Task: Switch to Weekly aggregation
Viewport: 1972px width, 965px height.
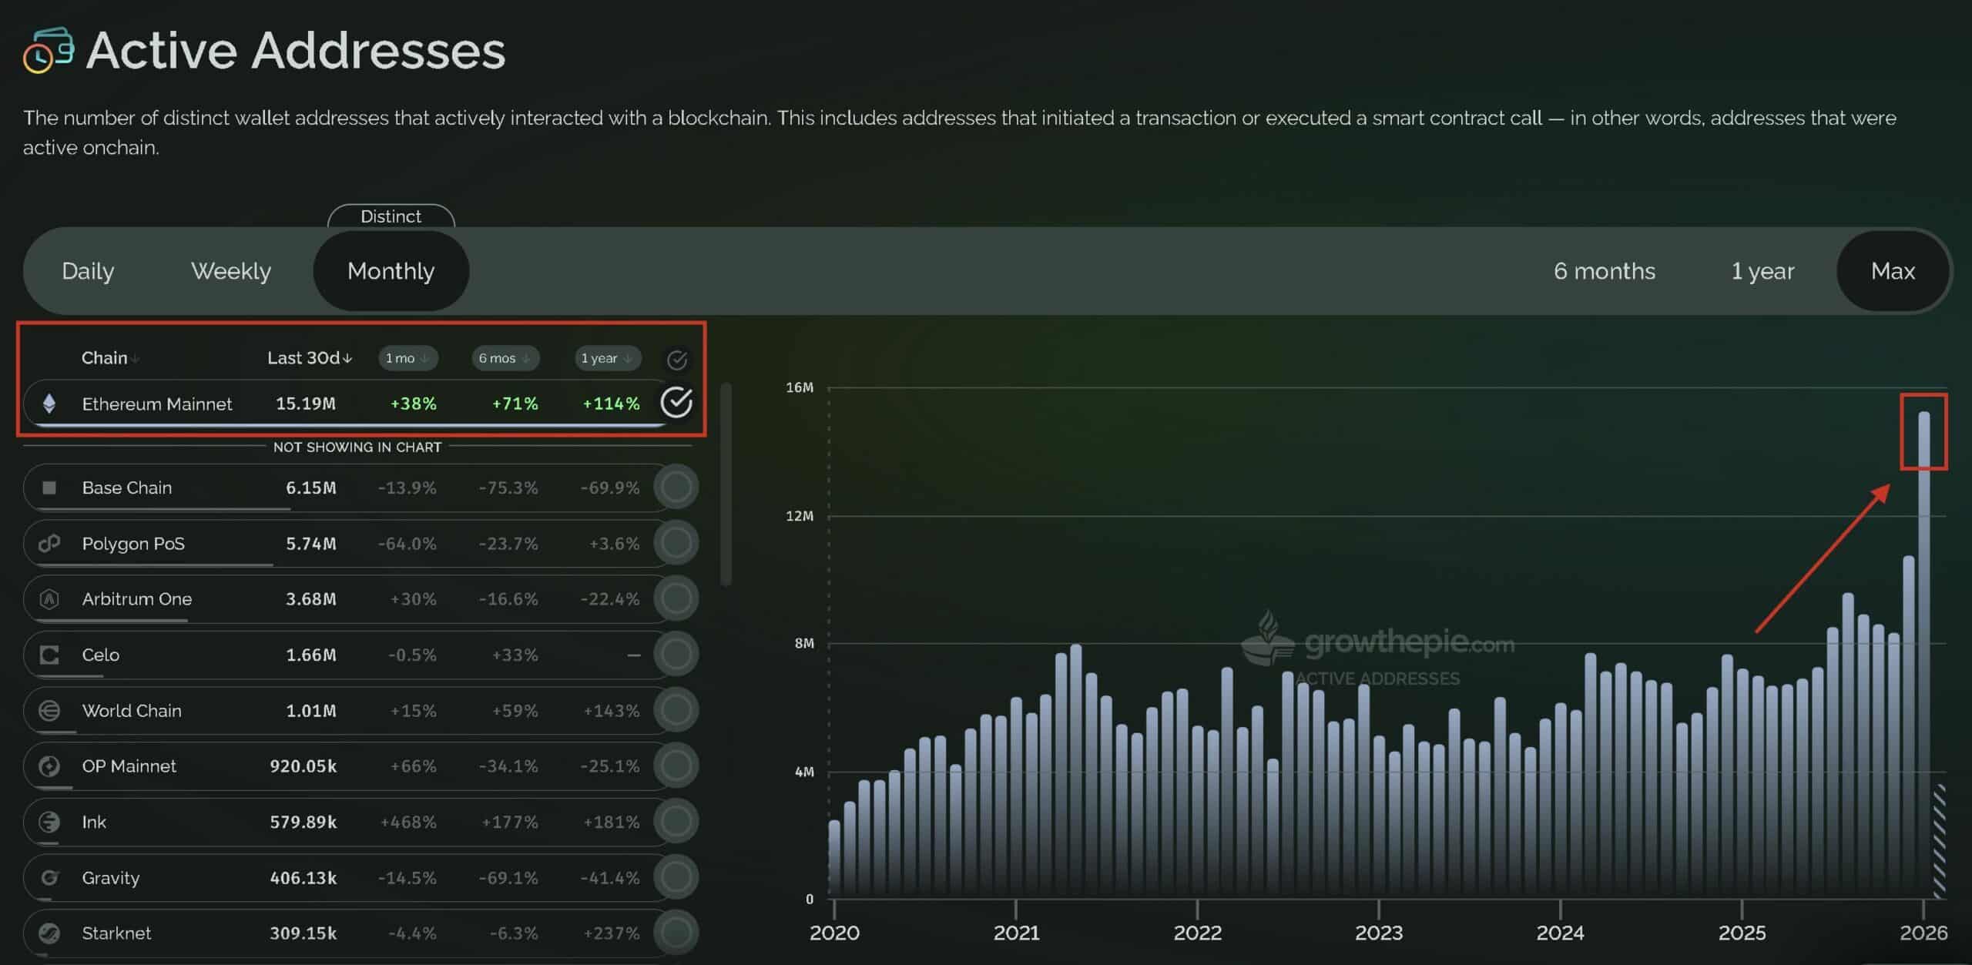Action: pos(230,270)
